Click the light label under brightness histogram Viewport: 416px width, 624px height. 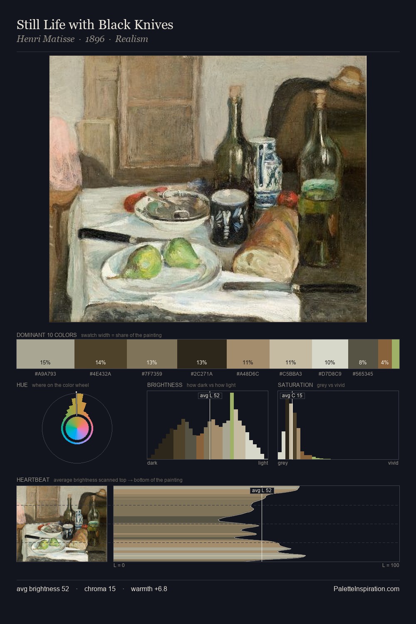(x=263, y=463)
